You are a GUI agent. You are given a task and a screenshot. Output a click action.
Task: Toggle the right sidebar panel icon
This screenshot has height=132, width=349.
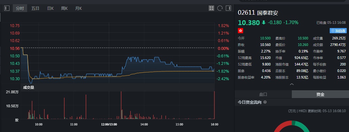[x=228, y=8]
